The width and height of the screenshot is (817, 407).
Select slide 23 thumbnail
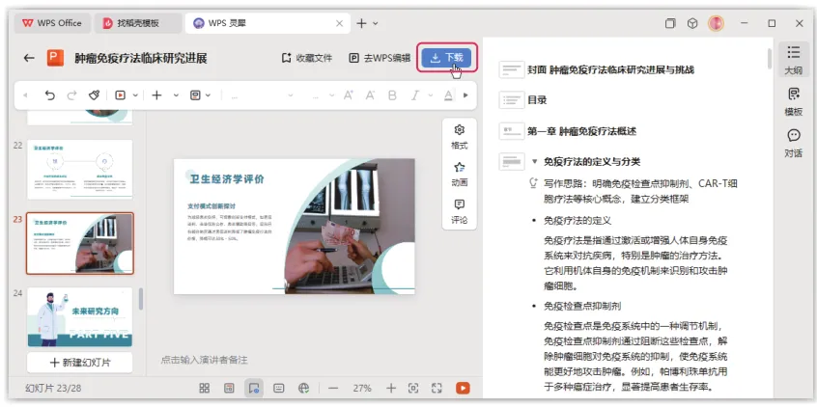coord(80,243)
